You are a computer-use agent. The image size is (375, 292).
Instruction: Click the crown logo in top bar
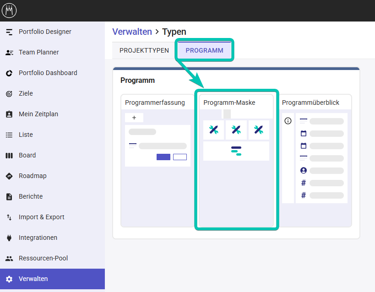[x=10, y=10]
